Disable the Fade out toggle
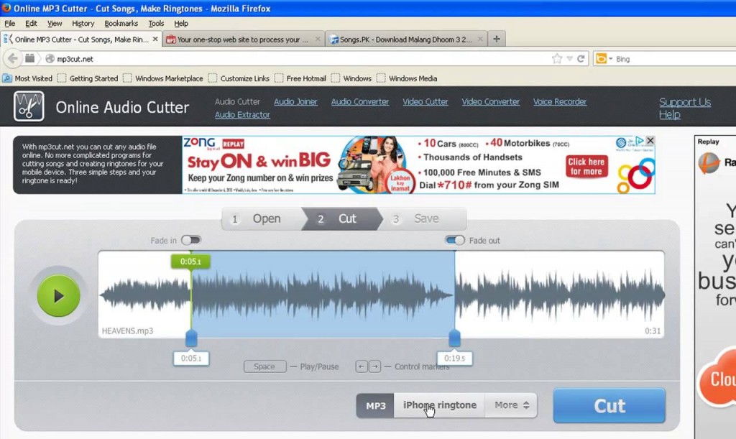The height and width of the screenshot is (439, 736). (455, 241)
